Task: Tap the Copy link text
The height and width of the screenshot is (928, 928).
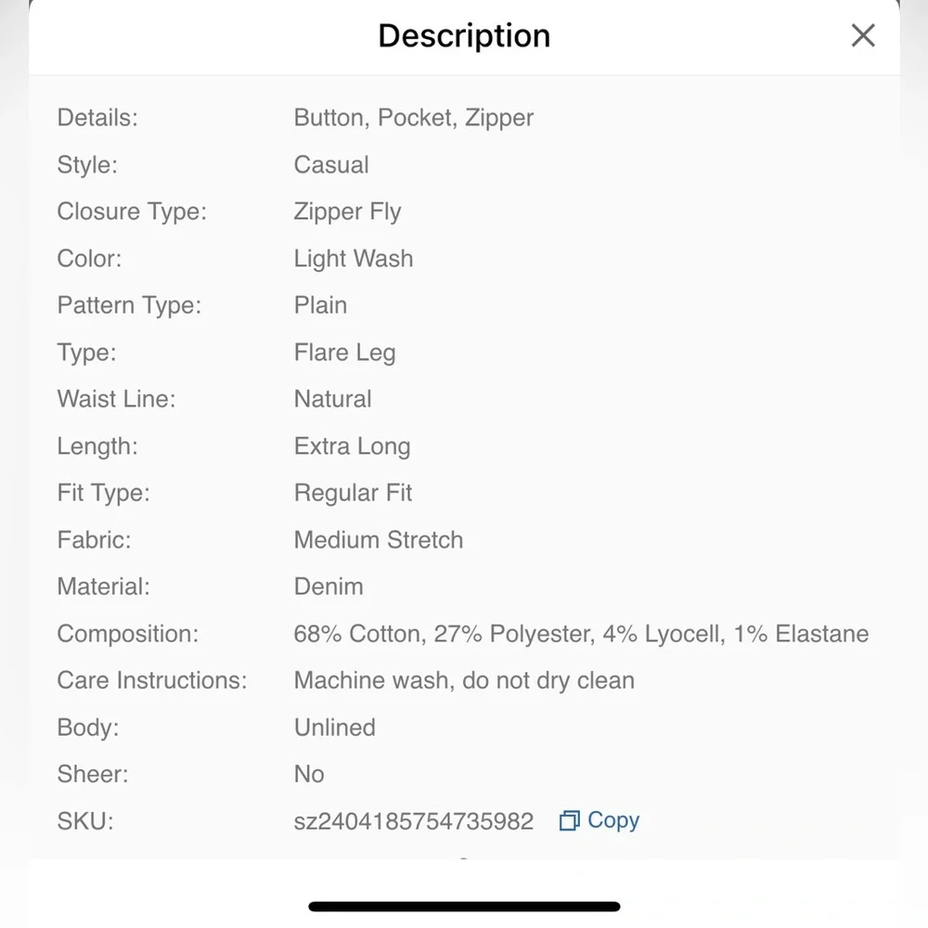Action: (x=613, y=820)
